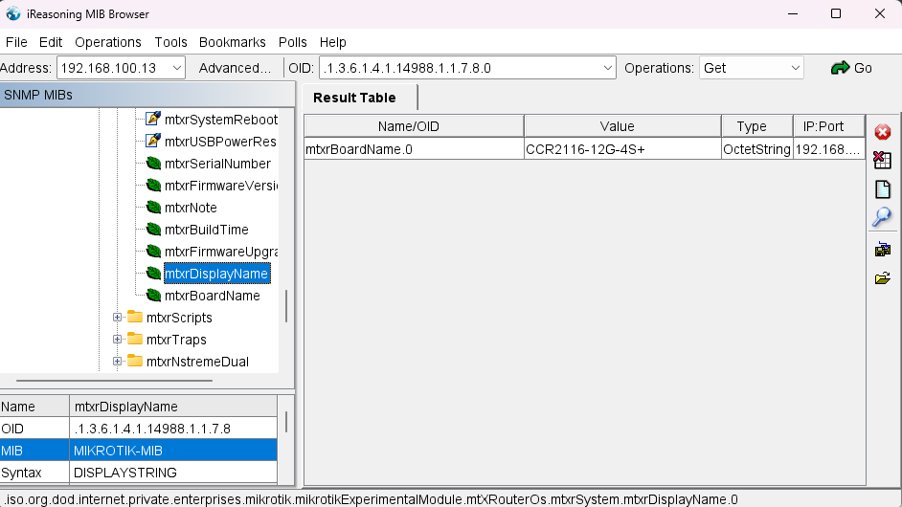The image size is (902, 507).
Task: Open the Tools menu
Action: 170,42
